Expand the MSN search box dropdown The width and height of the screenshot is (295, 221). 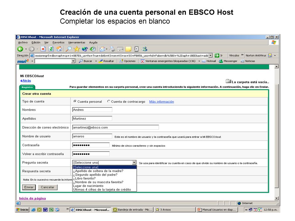(x=73, y=61)
